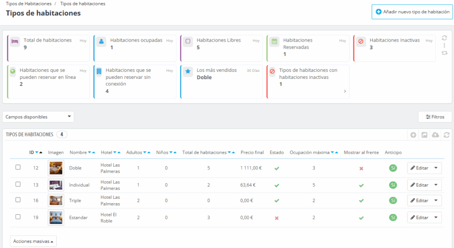Check the checkbox for room type ID 12

coord(18,167)
